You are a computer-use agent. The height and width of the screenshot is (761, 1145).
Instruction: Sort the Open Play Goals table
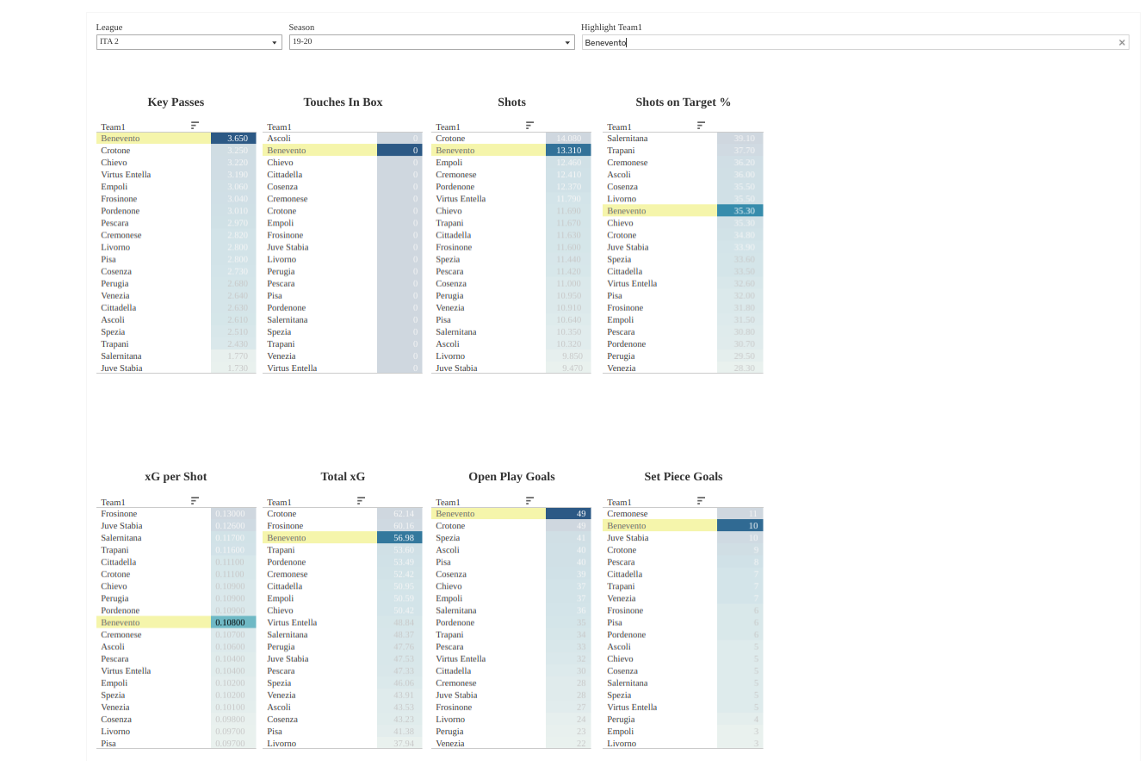pos(529,501)
